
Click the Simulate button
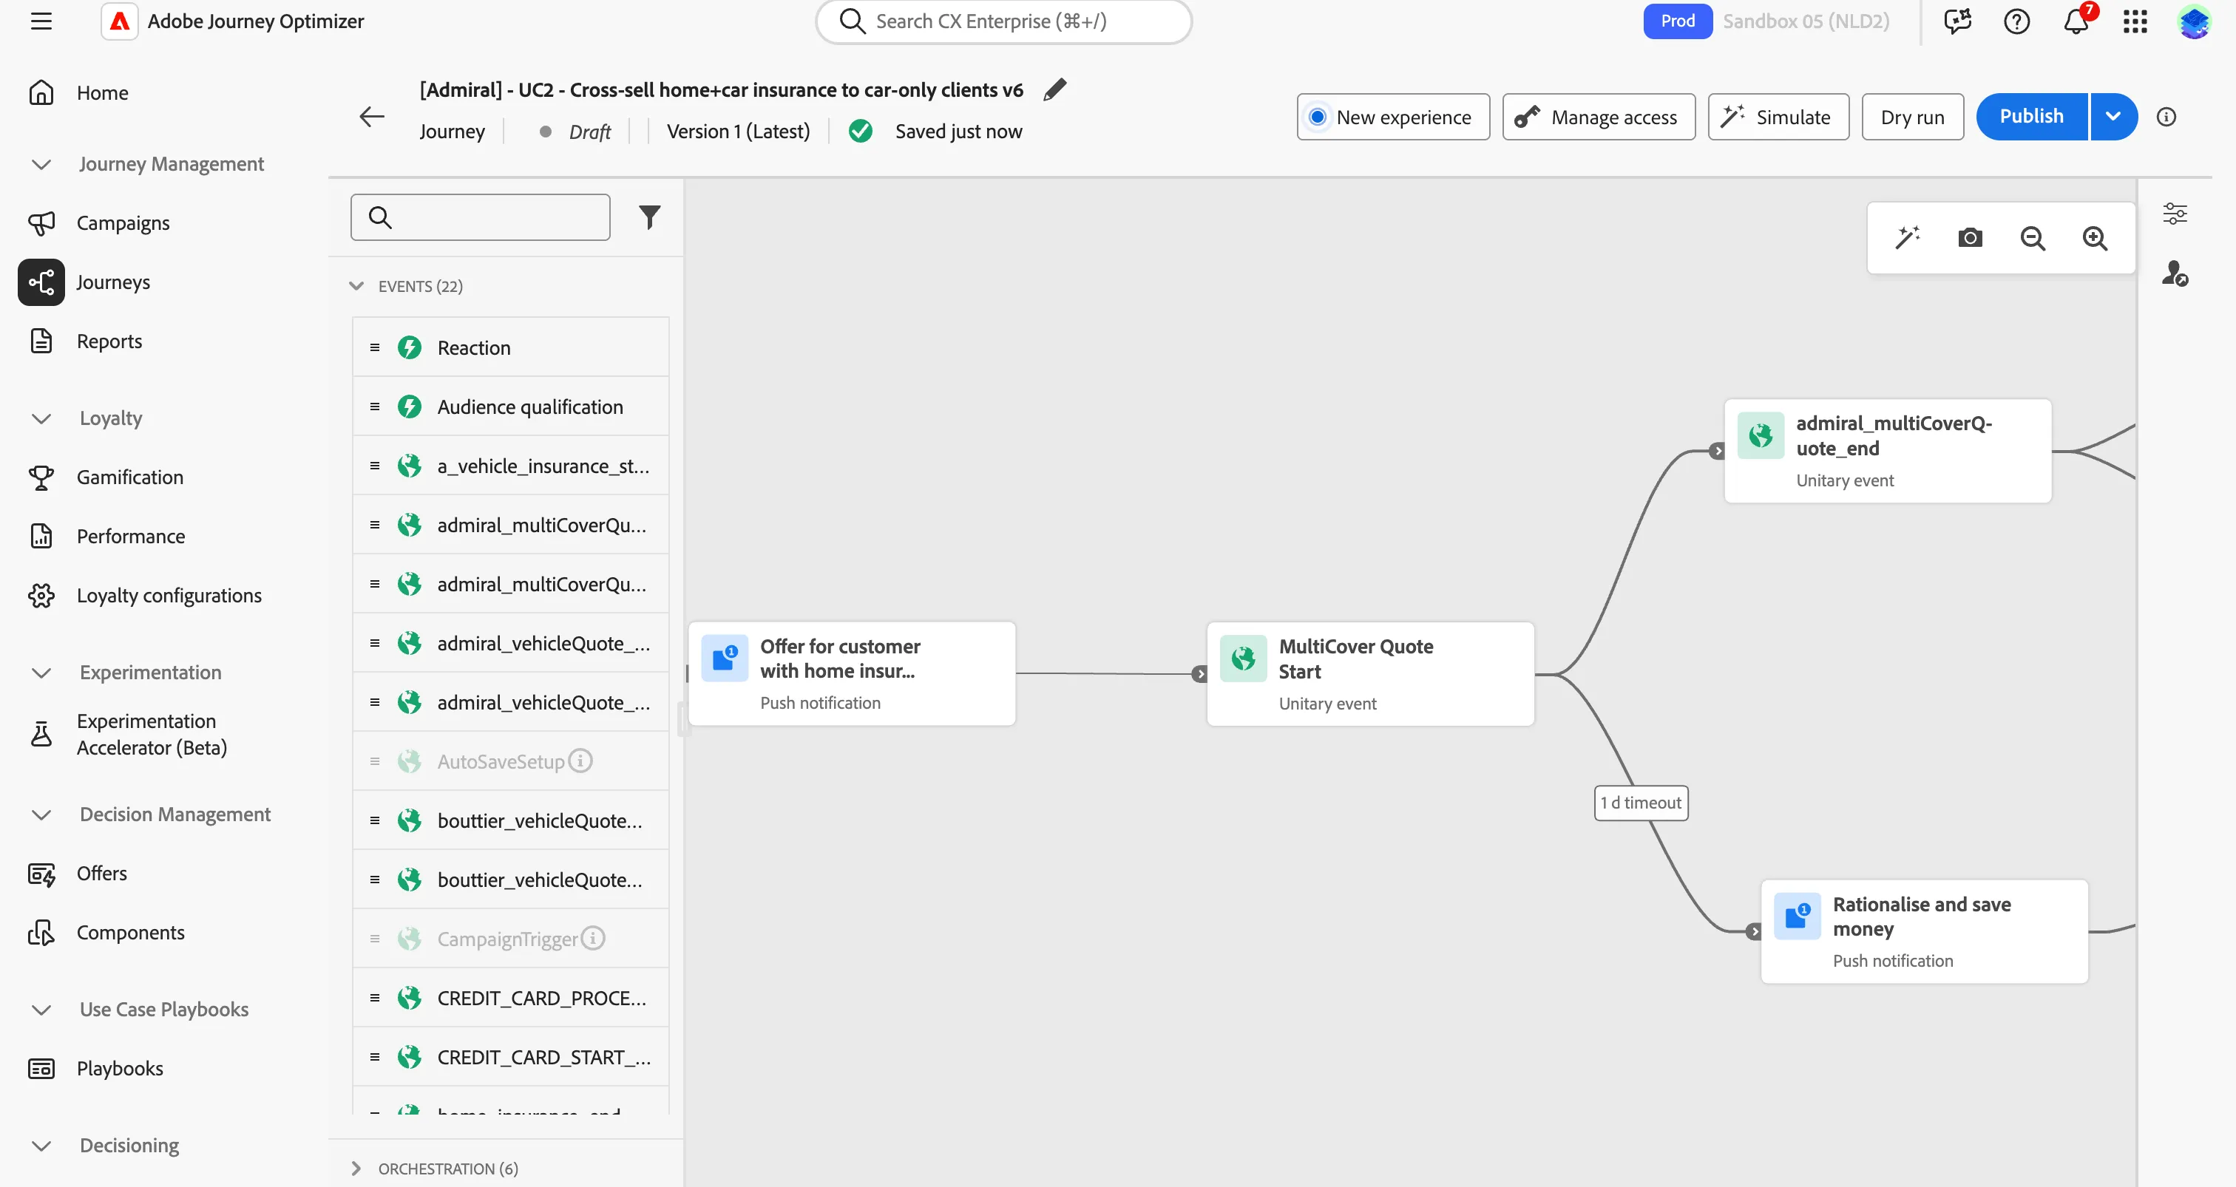[1778, 116]
